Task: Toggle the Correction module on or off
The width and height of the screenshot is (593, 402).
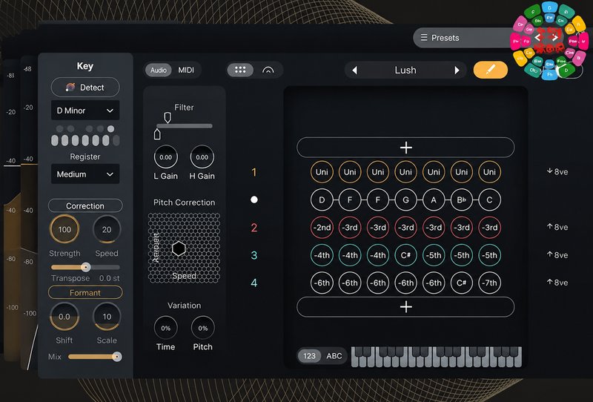Action: pos(85,206)
